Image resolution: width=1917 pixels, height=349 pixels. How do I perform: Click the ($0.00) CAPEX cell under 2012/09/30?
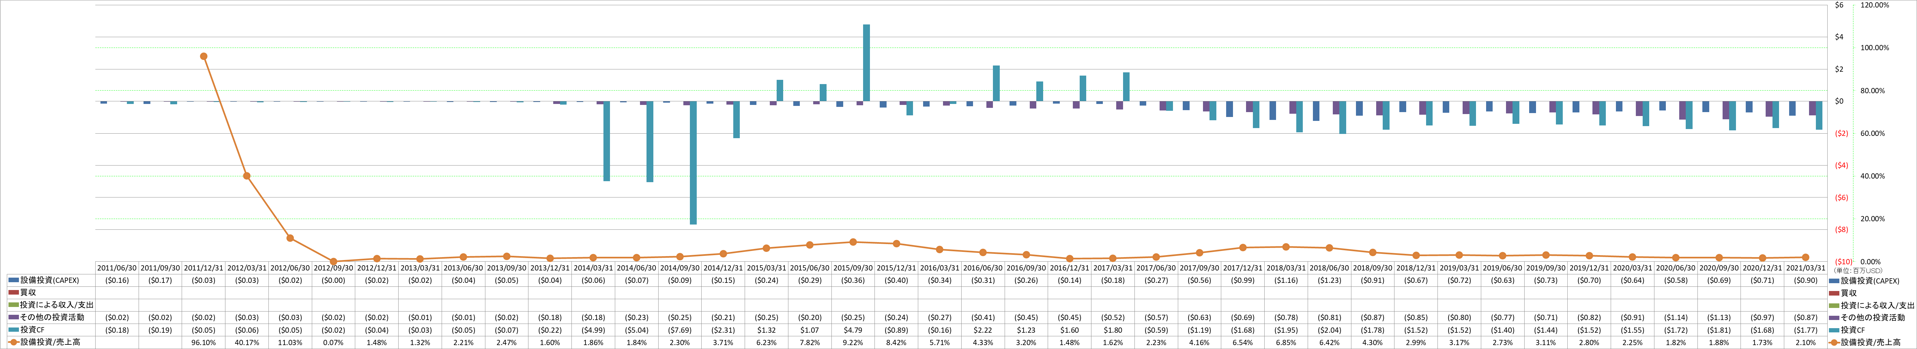click(333, 281)
